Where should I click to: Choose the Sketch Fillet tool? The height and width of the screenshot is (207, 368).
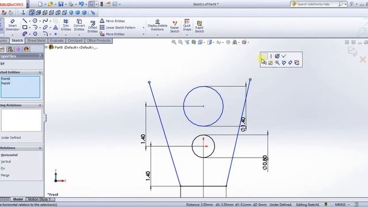pos(45,34)
